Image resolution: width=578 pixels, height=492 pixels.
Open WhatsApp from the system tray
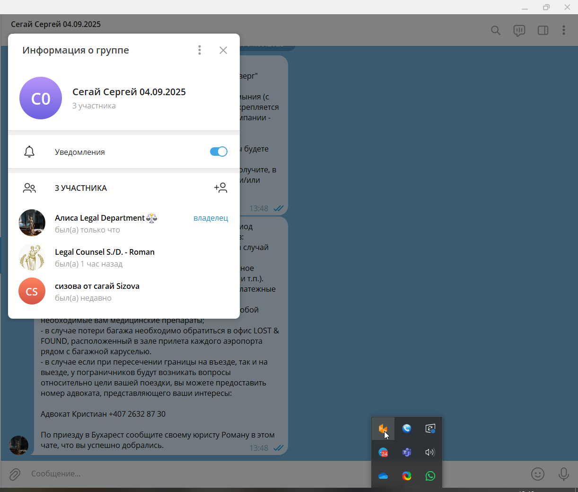click(430, 476)
